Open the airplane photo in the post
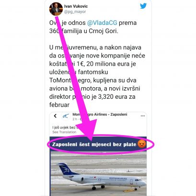Viewport: 196px width, 196px height. (99, 173)
